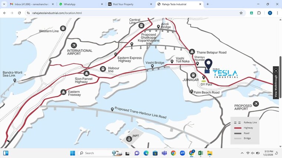Expand the tab search dropdown arrow
Screen dimensions: 282x158
(x=4, y=4)
